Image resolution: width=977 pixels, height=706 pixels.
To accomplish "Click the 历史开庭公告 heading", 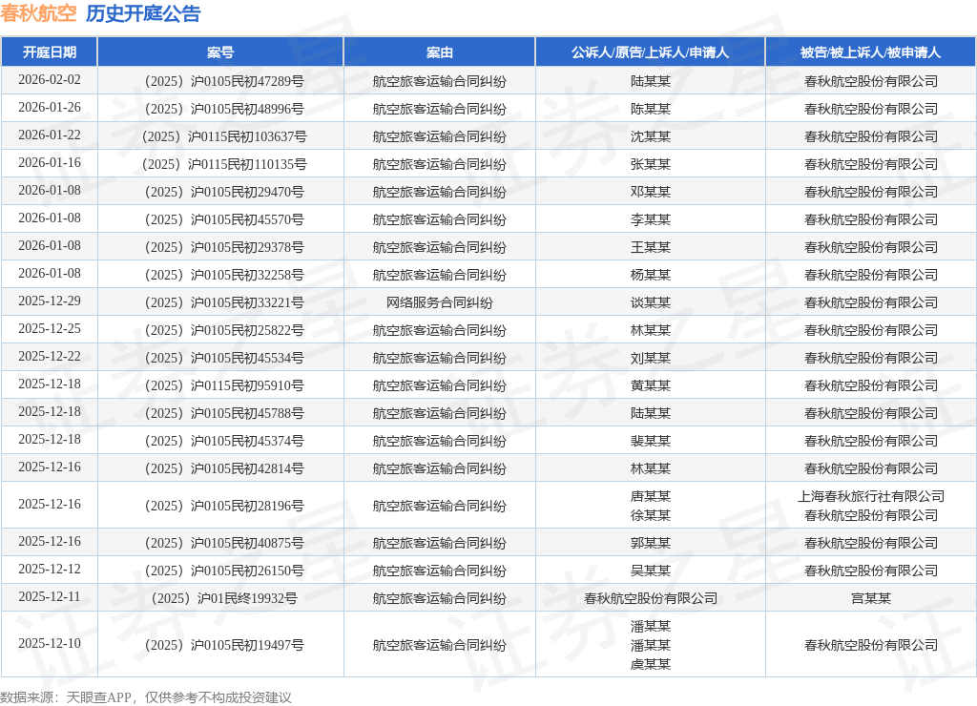I will tap(143, 13).
